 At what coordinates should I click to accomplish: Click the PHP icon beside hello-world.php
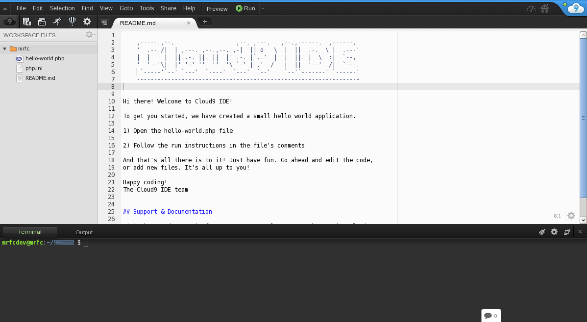click(x=19, y=58)
